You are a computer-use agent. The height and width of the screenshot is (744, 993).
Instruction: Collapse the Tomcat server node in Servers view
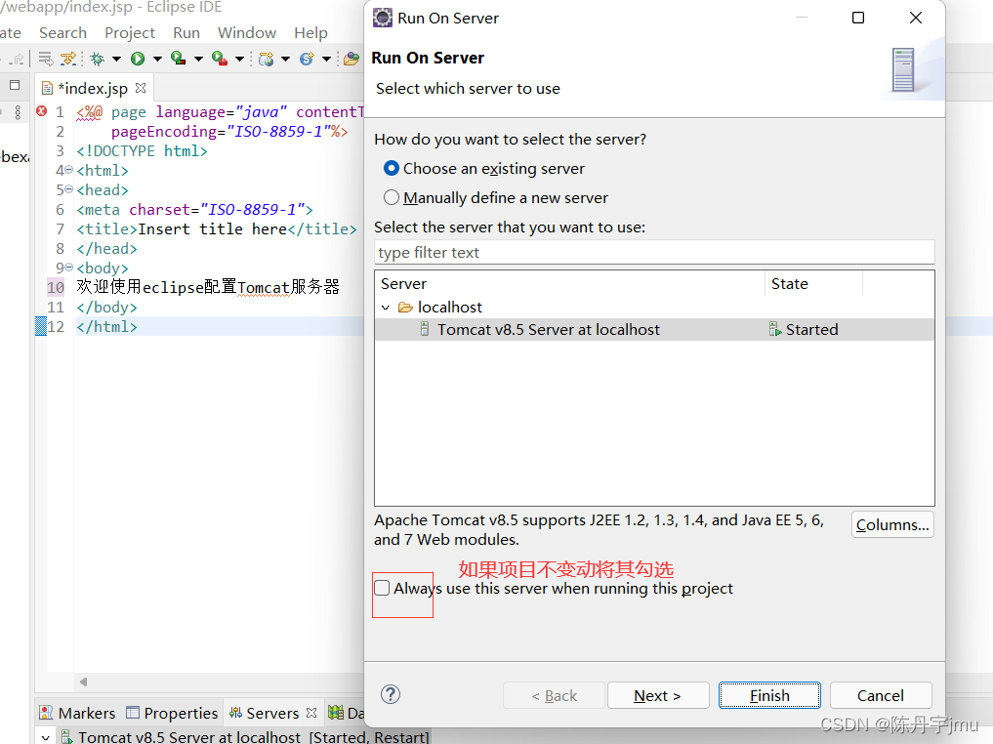pos(46,738)
